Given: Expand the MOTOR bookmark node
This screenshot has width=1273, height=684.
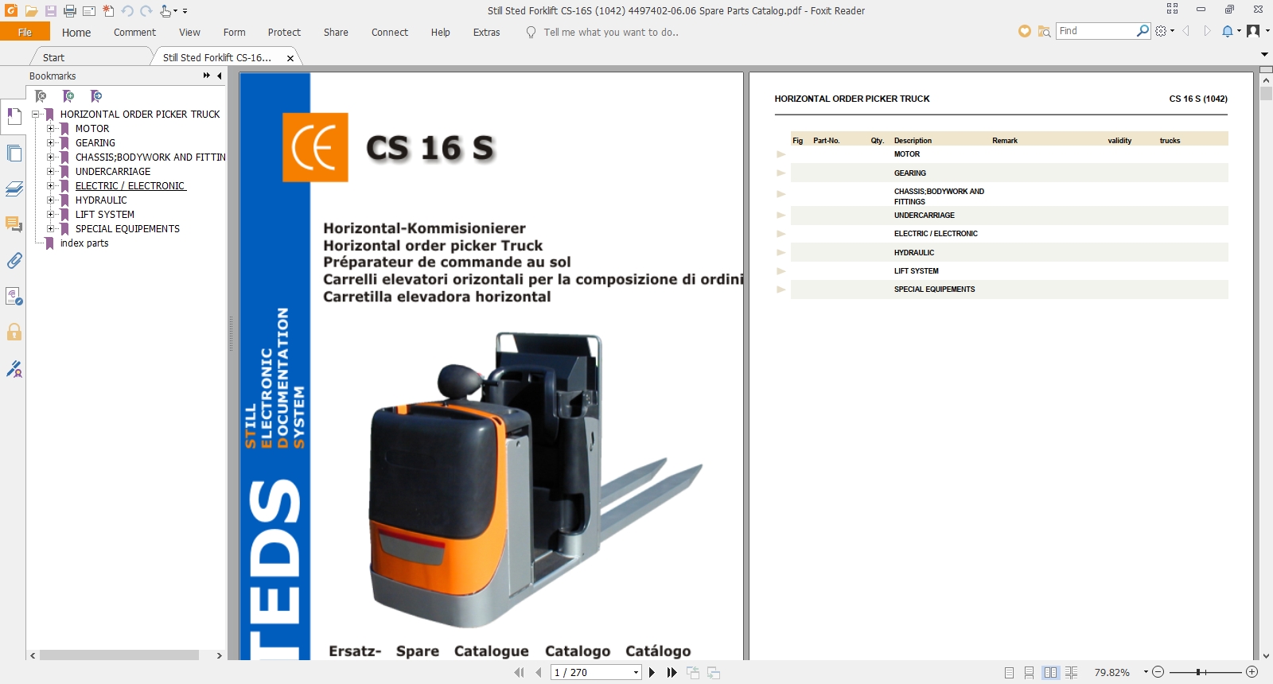Looking at the screenshot, I should point(51,129).
